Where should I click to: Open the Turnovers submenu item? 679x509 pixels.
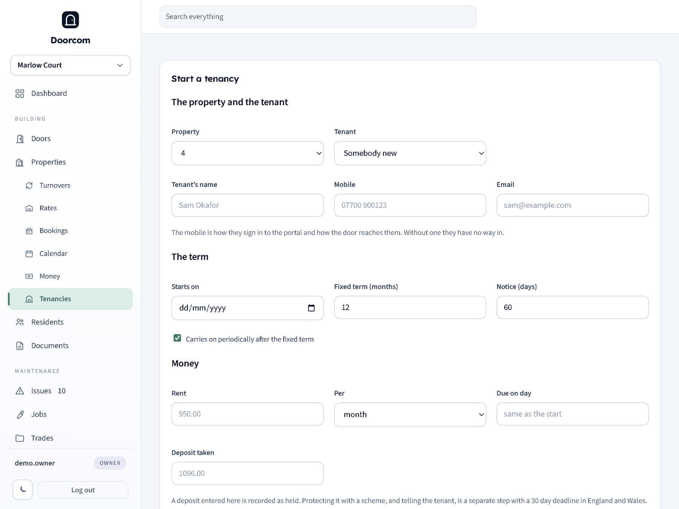tap(71, 186)
